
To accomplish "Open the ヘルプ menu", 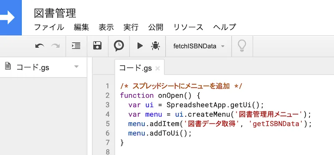I will [x=225, y=27].
